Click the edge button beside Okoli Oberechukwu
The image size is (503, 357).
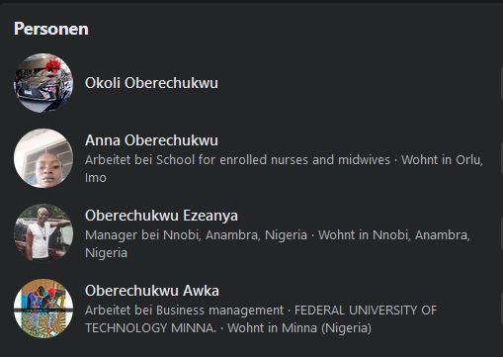click(x=501, y=83)
